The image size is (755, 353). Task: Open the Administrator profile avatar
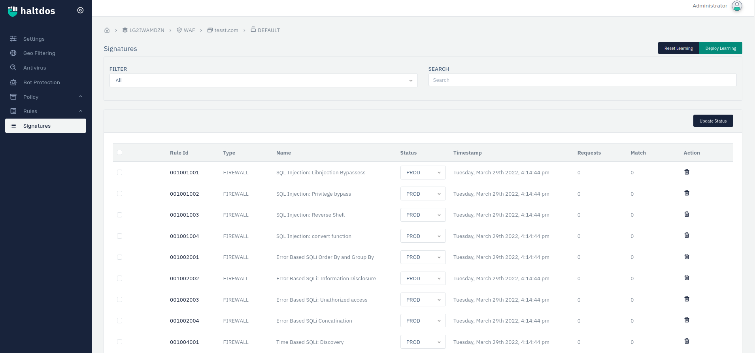point(737,6)
